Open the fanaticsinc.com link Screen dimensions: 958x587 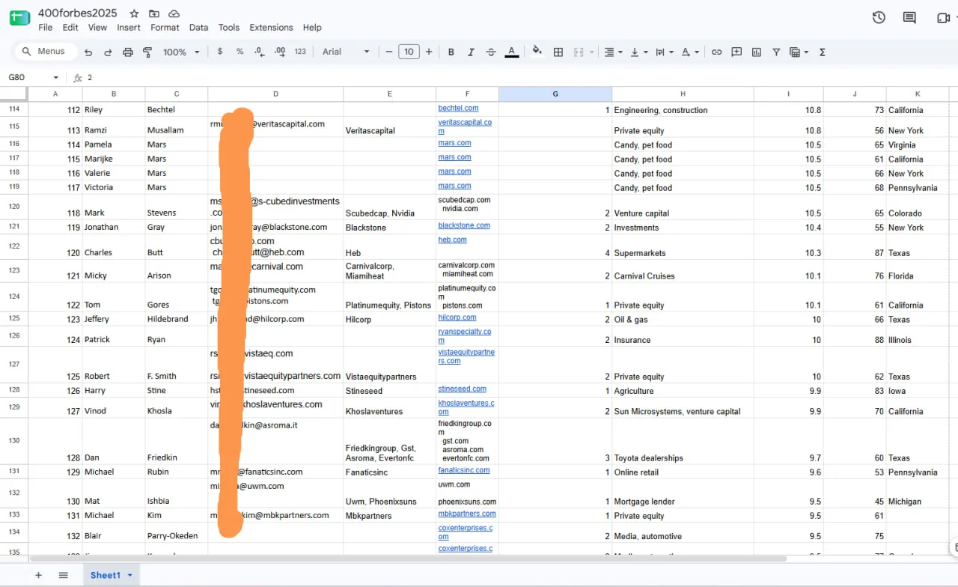tap(464, 470)
